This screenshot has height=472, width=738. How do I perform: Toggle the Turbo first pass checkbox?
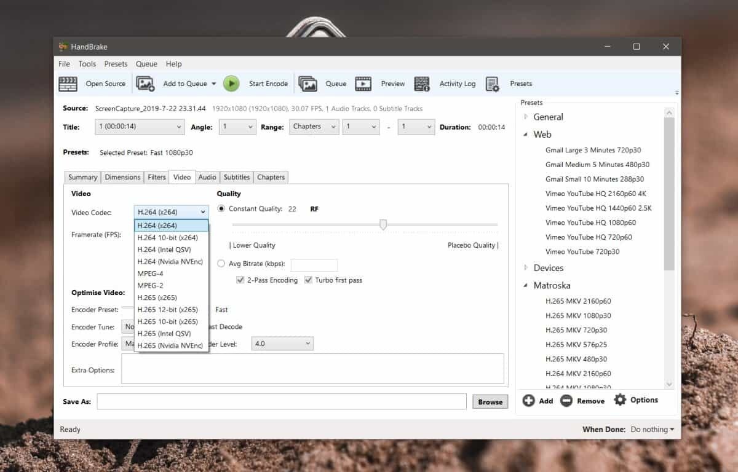tap(308, 280)
